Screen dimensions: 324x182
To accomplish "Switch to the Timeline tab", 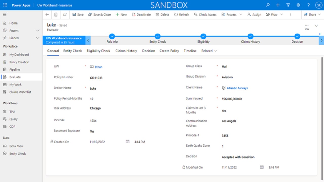I will [190, 51].
